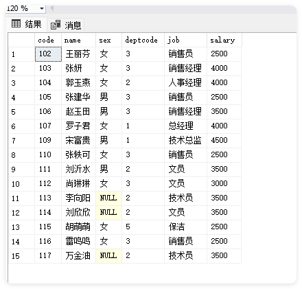Image resolution: width=302 pixels, height=289 pixels.
Task: Click the NULL sex cell for 刘欣欣
Action: click(108, 213)
